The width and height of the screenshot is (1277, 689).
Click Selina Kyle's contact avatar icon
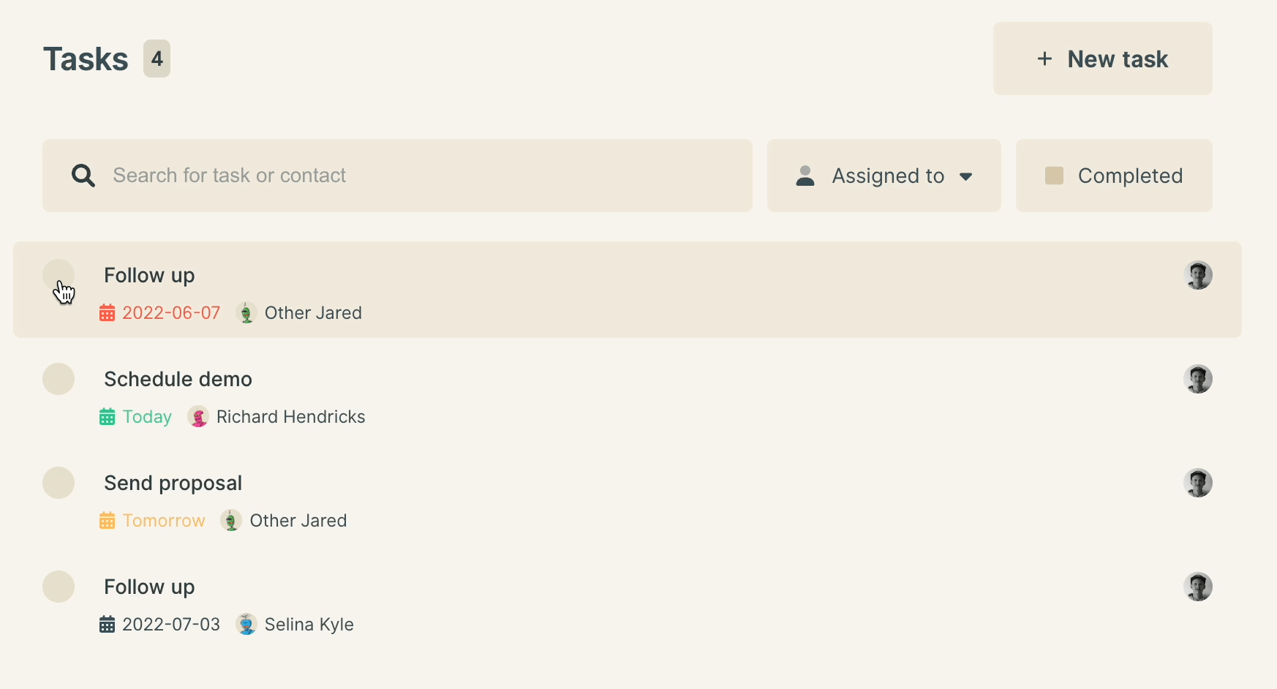pyautogui.click(x=246, y=624)
